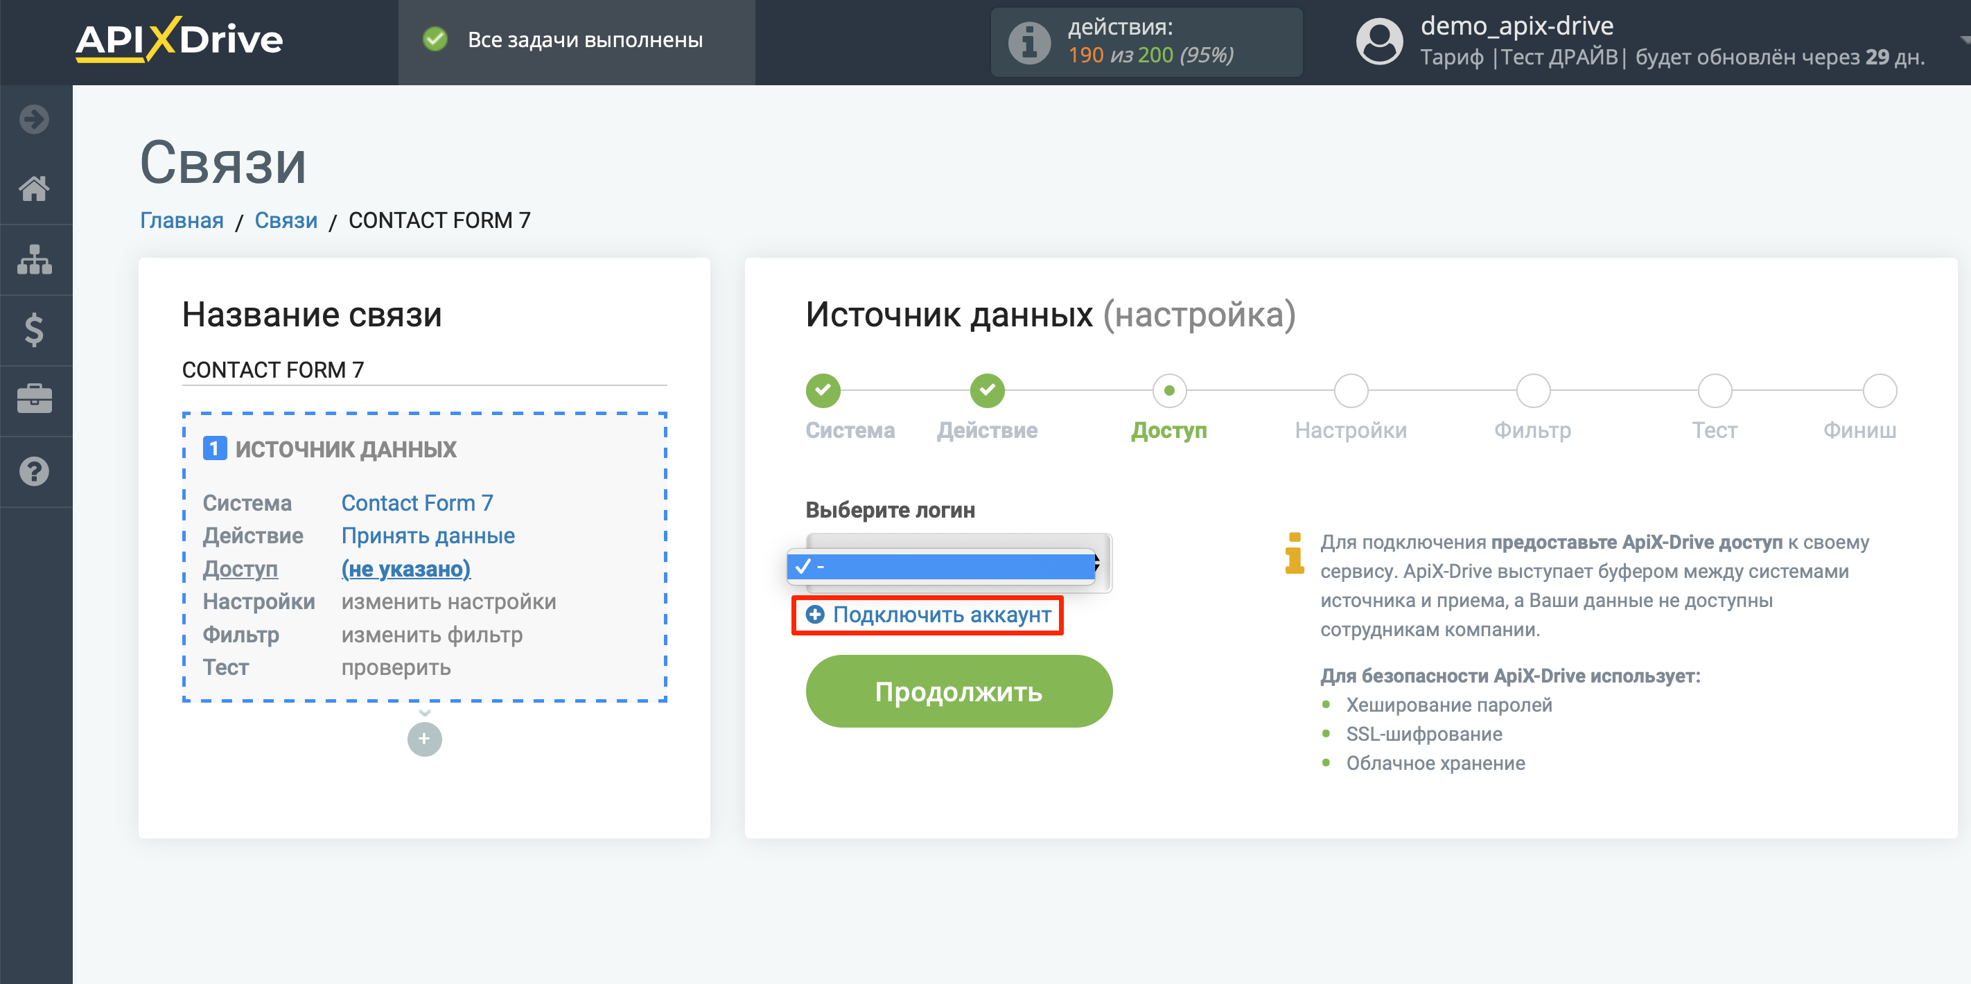Click the small chevron below source block
This screenshot has width=1971, height=984.
click(x=425, y=712)
